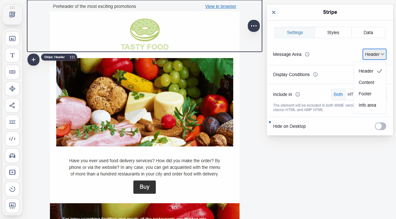Select the Spacer block icon
Screen dimensions: 396x219
pyautogui.click(x=12, y=89)
